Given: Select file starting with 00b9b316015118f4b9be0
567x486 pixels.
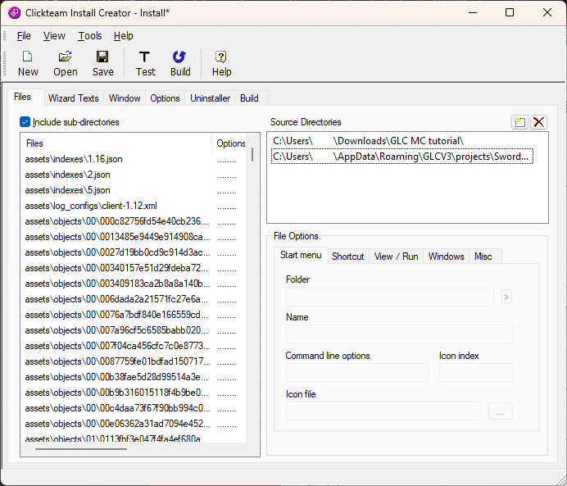Looking at the screenshot, I should click(116, 393).
